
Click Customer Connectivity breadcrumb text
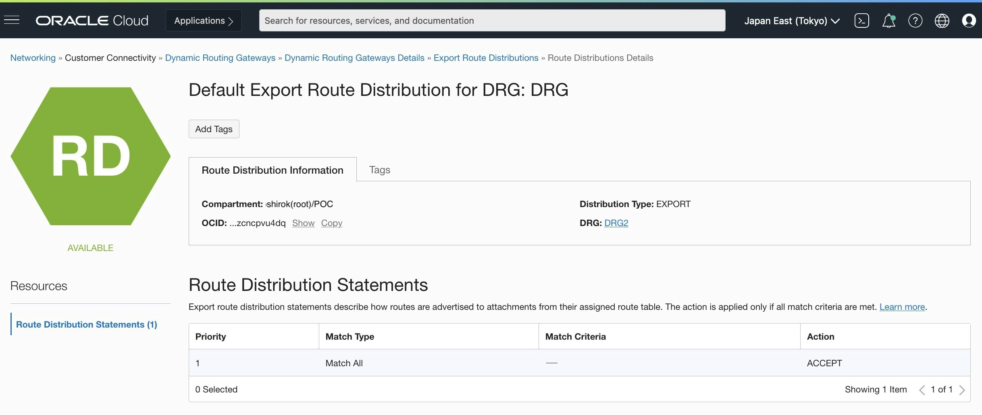tap(110, 58)
